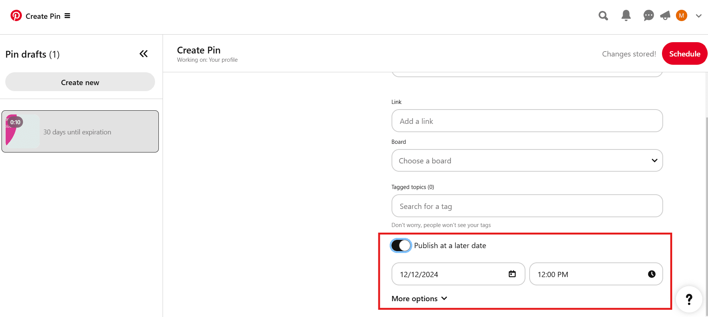Open the Choose a board dropdown
The height and width of the screenshot is (317, 708).
pyautogui.click(x=527, y=161)
